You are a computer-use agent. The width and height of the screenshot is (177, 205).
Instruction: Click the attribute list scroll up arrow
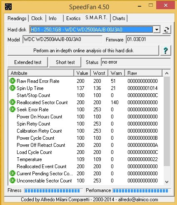(x=167, y=73)
